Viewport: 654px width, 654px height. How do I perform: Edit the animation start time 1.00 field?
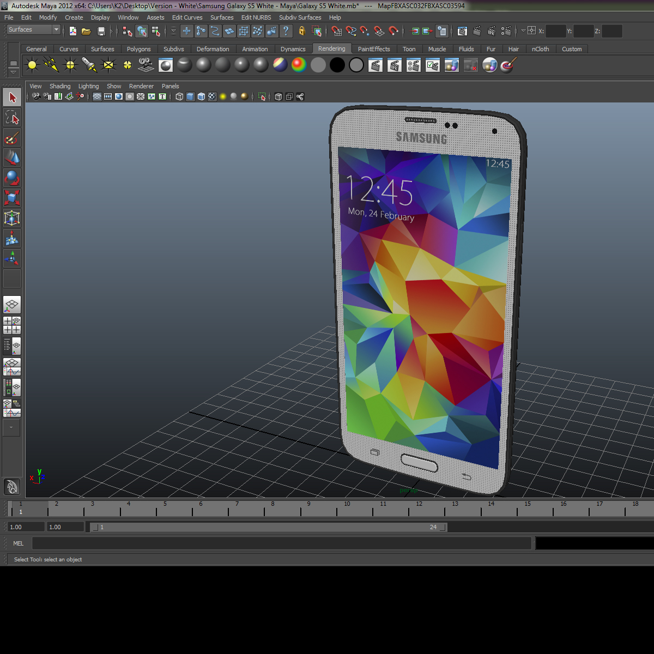click(26, 527)
